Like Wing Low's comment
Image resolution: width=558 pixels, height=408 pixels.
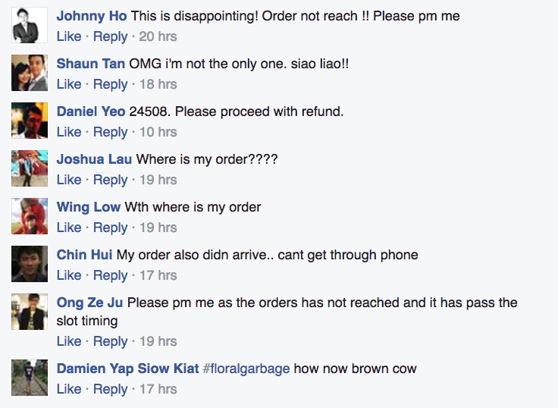click(69, 228)
